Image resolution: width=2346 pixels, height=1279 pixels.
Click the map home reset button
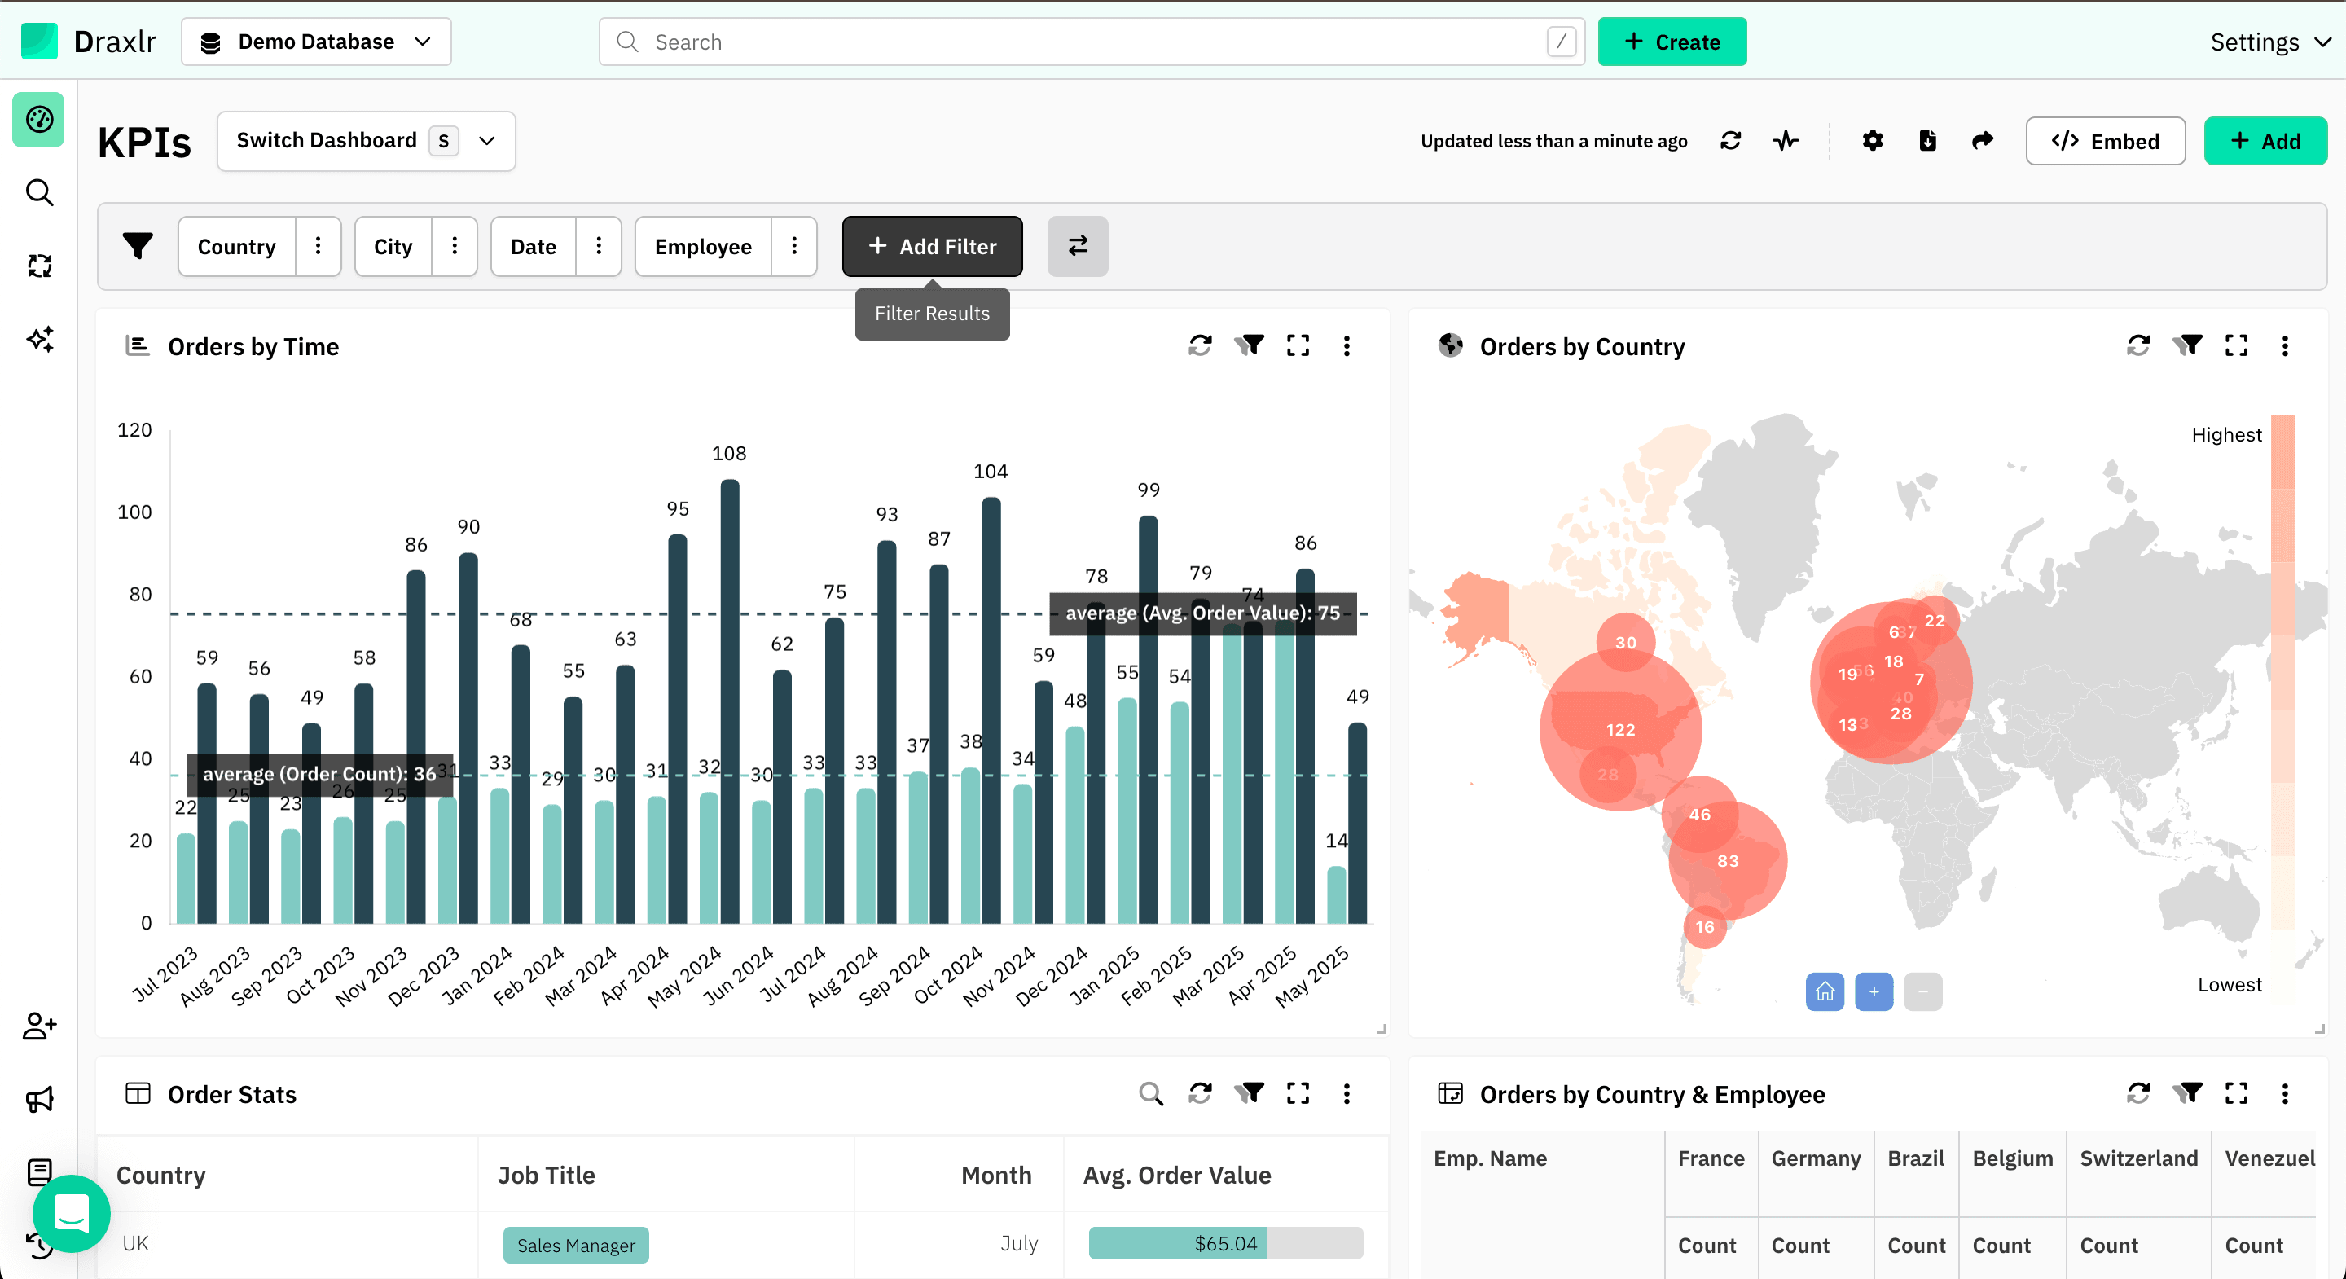coord(1825,992)
